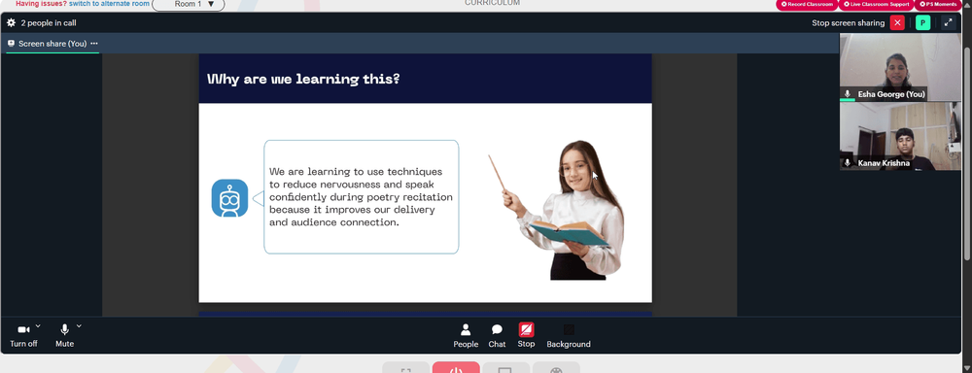This screenshot has height=373, width=972.
Task: Click the PS Moments button
Action: pos(939,4)
